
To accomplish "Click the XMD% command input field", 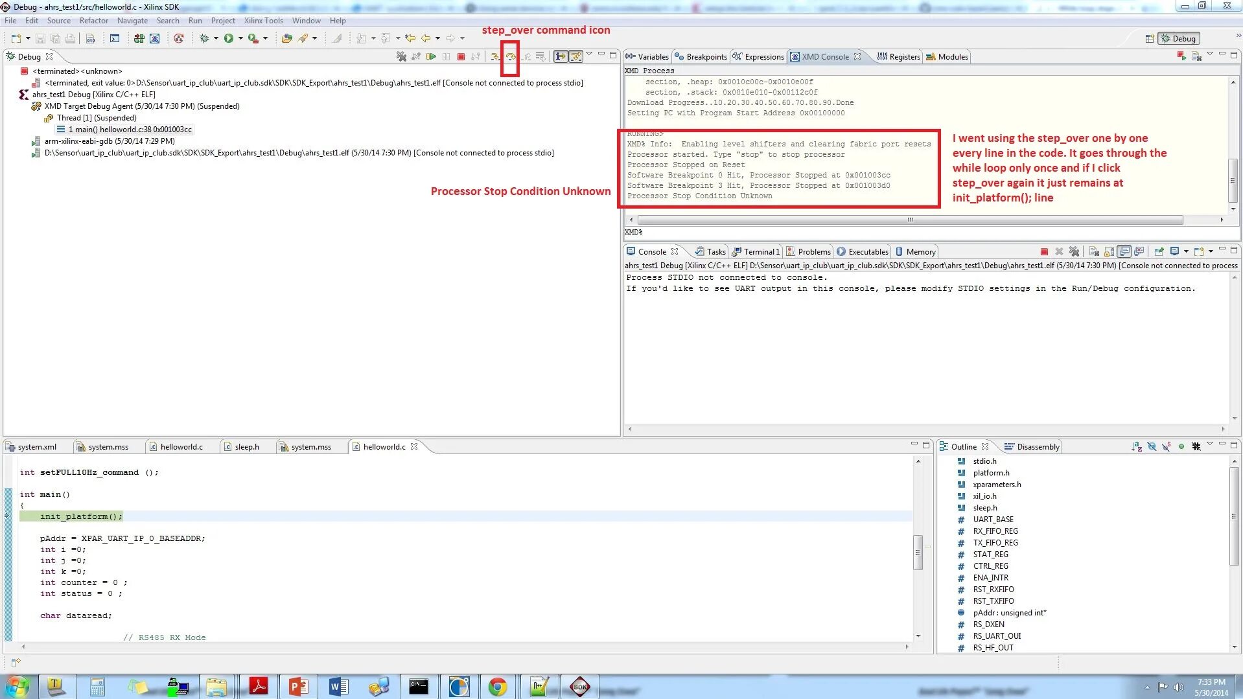I will click(x=932, y=232).
